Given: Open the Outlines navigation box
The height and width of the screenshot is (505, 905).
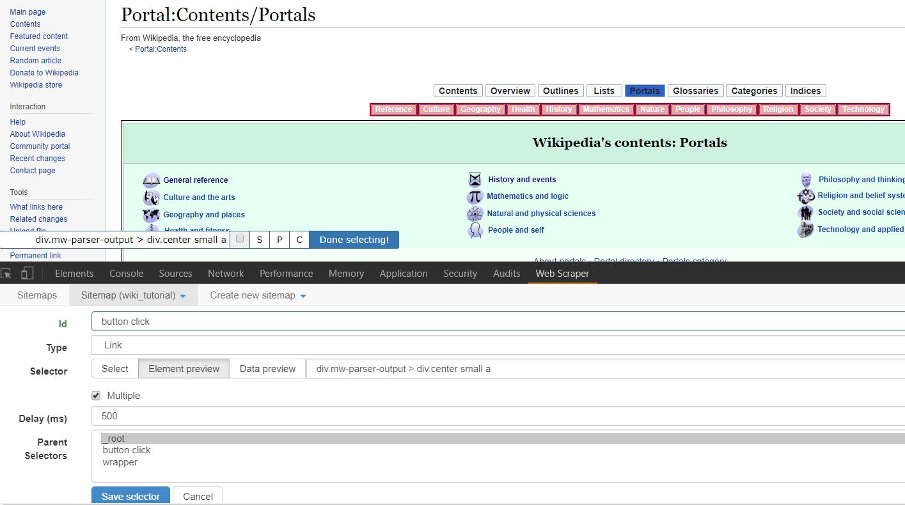Looking at the screenshot, I should click(x=561, y=91).
